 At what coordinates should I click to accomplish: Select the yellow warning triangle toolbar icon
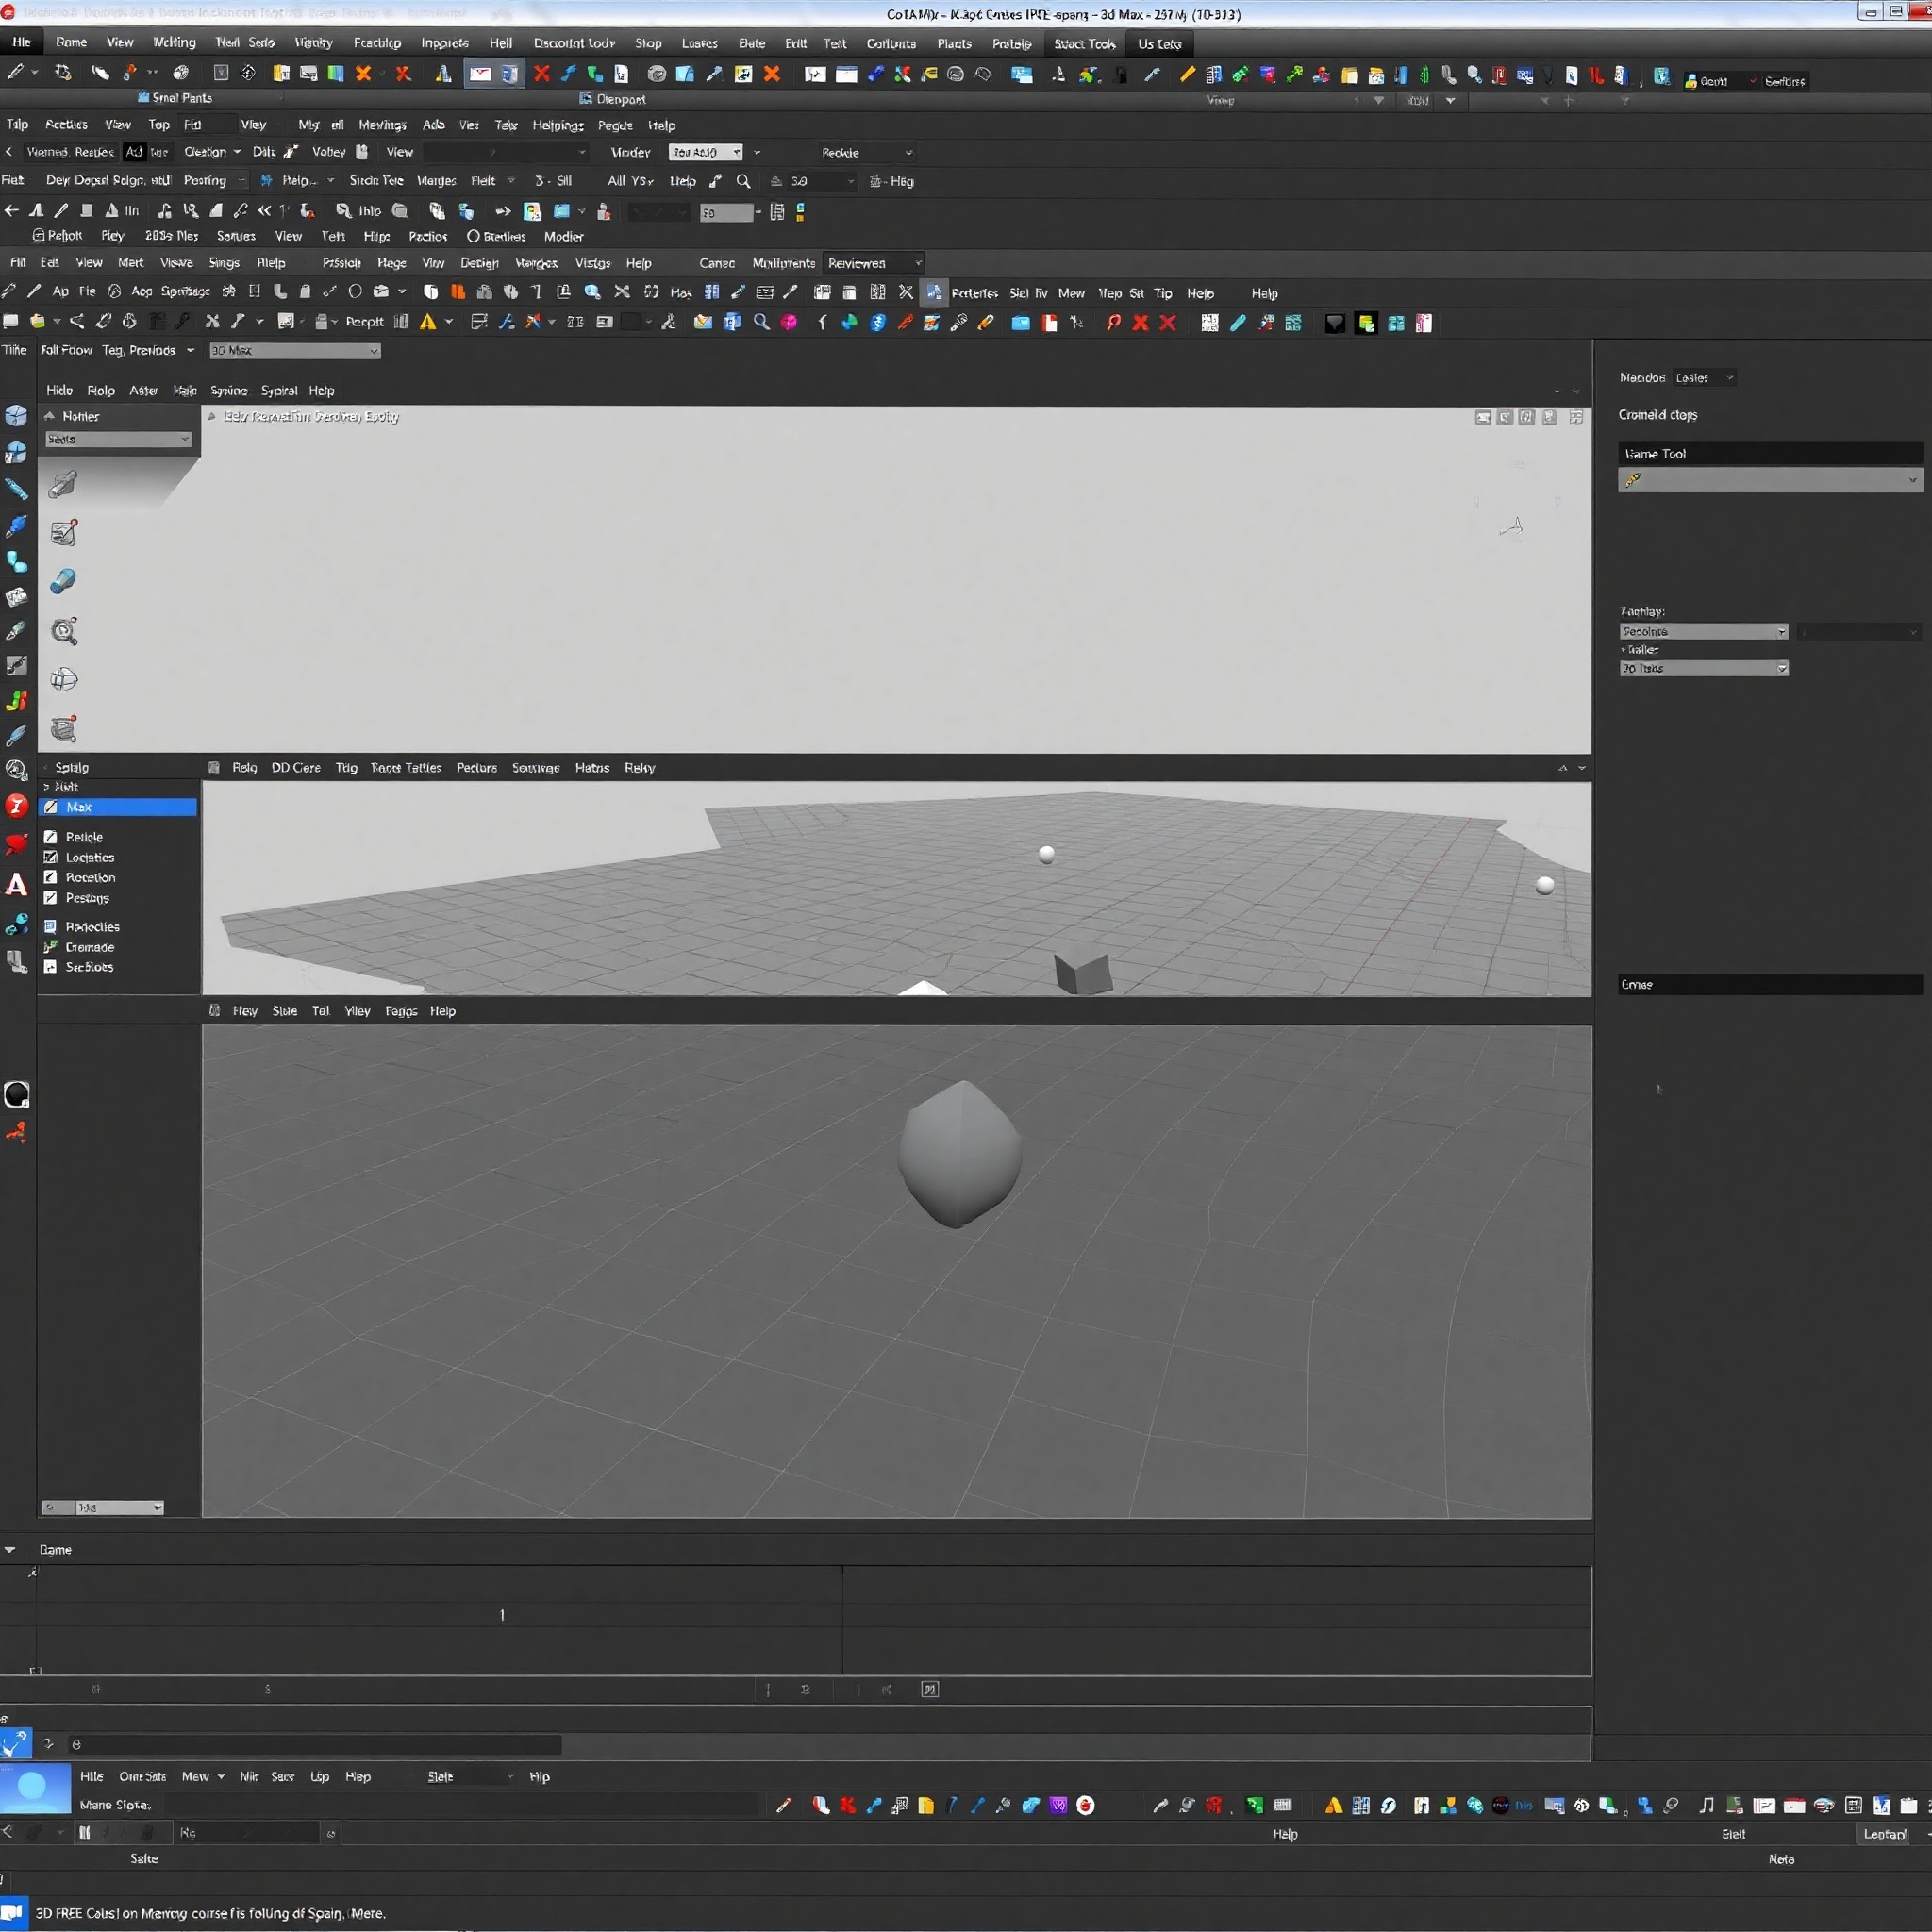429,322
